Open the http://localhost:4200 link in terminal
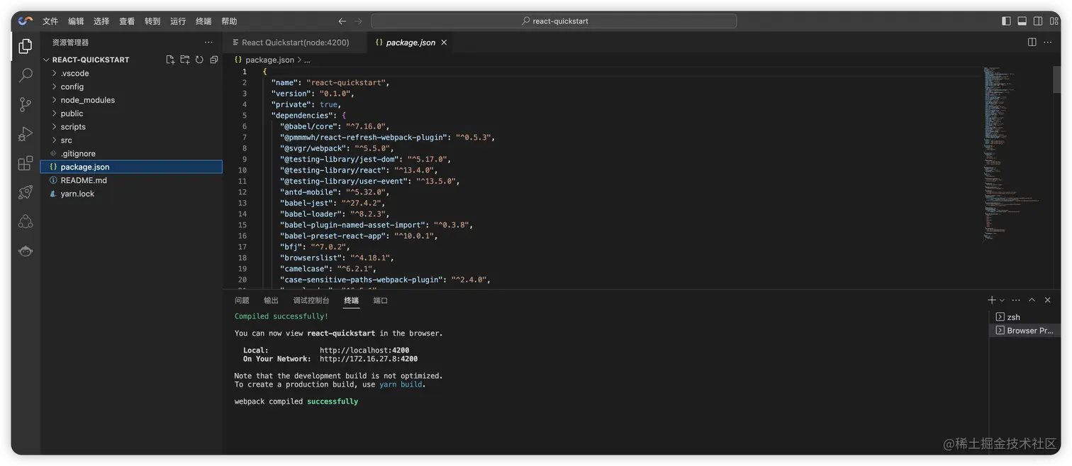Image resolution: width=1072 pixels, height=466 pixels. coord(364,350)
